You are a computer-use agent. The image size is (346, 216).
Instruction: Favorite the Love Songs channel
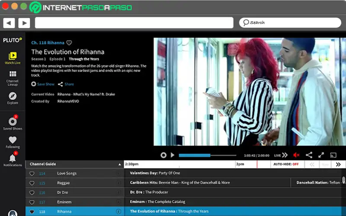coord(32,174)
